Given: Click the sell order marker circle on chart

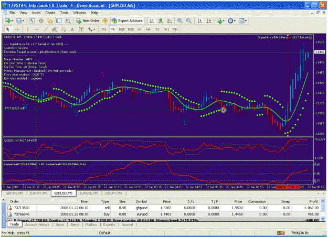Looking at the screenshot, I should (224, 110).
